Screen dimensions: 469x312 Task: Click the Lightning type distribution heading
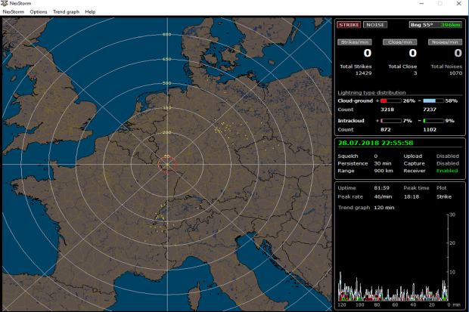(371, 93)
